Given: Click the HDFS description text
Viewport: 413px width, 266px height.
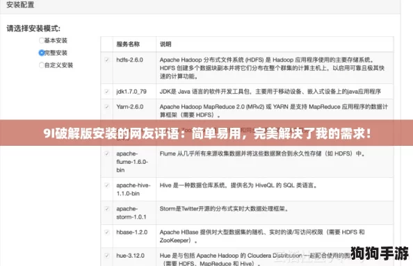Looking at the screenshot, I should coord(272,68).
